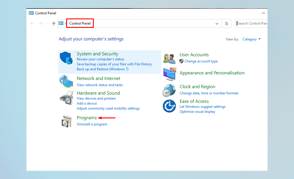This screenshot has width=294, height=179.
Task: Open System and Security category
Action: coord(97,54)
